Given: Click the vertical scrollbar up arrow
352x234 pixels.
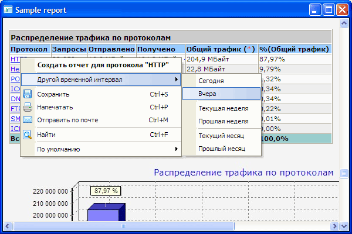Looking at the screenshot, I should tap(344, 23).
